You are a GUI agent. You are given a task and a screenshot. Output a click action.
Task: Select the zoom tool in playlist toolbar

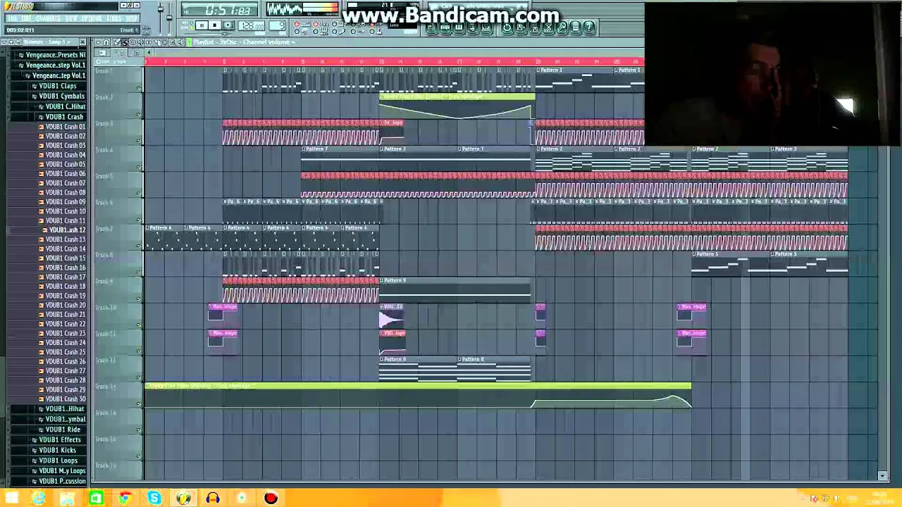172,42
